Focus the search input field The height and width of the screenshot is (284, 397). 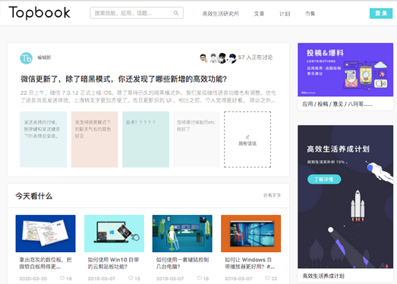137,13
